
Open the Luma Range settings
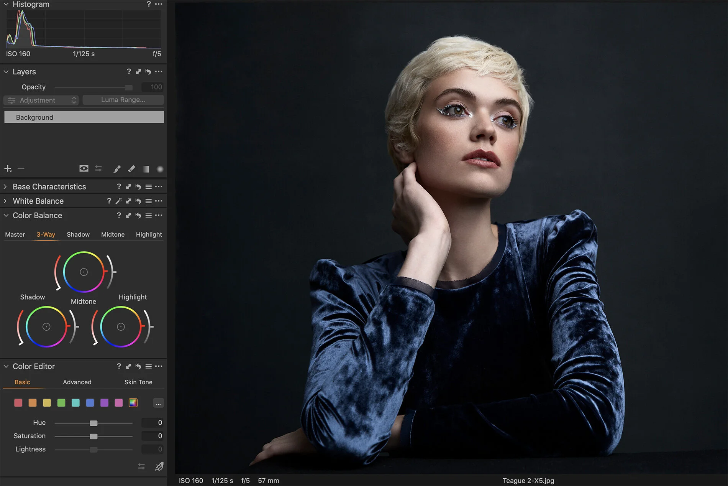(123, 100)
